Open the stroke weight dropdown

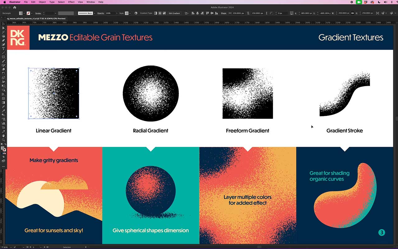click(x=55, y=13)
